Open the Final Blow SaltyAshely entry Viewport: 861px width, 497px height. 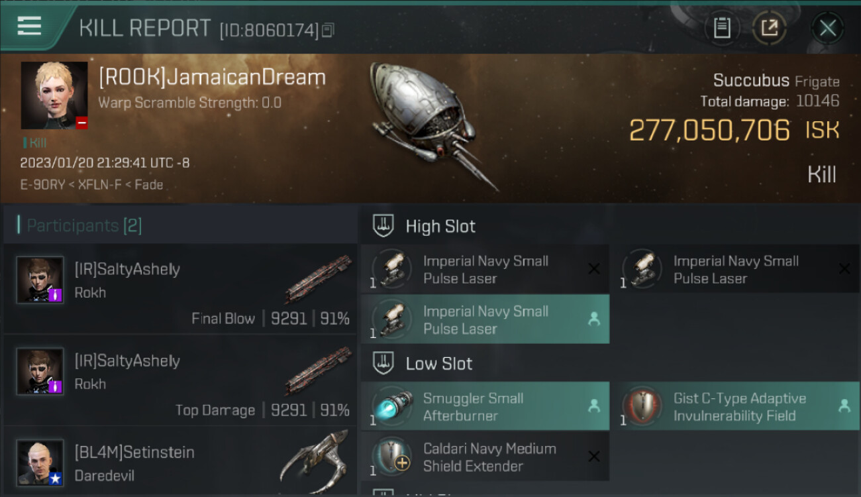179,288
